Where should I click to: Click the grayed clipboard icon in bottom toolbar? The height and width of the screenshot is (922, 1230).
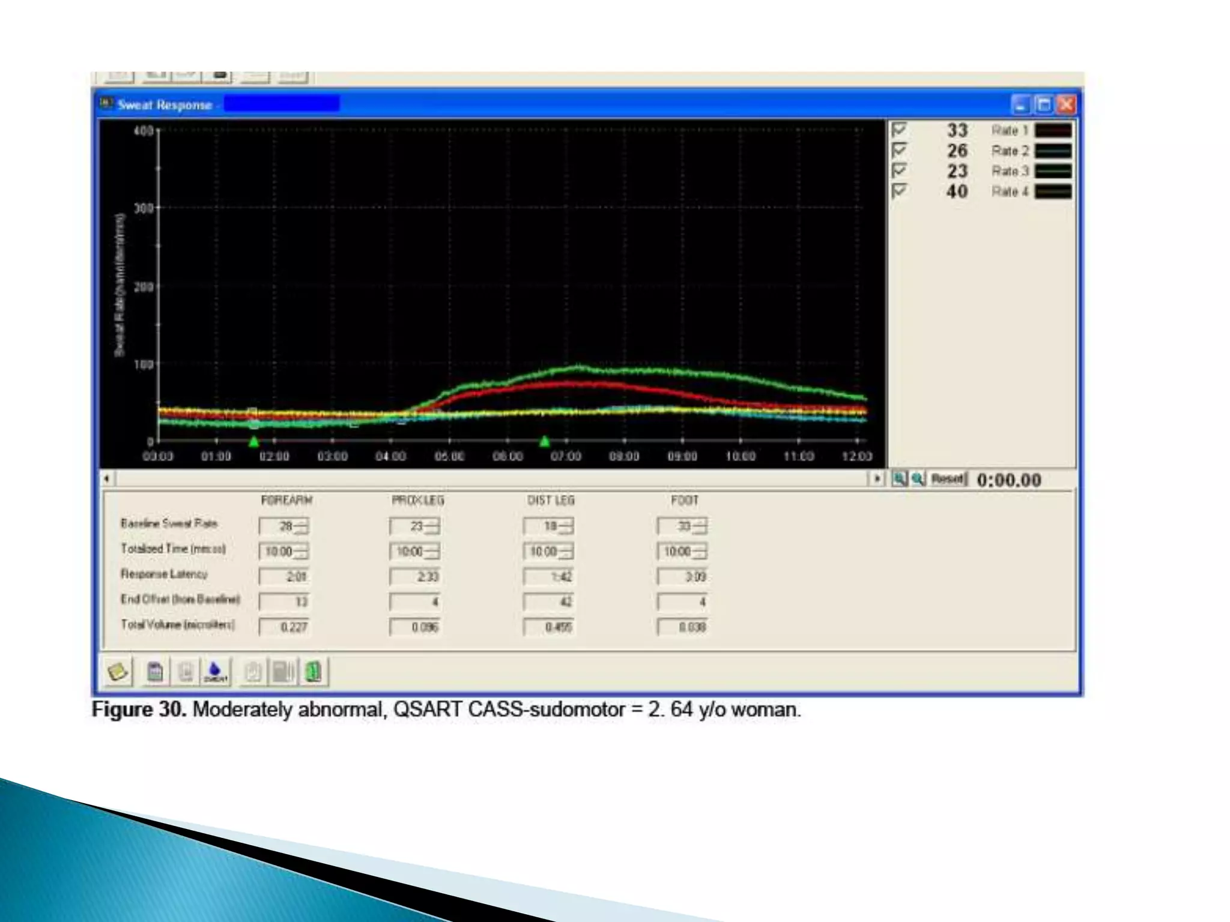[253, 672]
